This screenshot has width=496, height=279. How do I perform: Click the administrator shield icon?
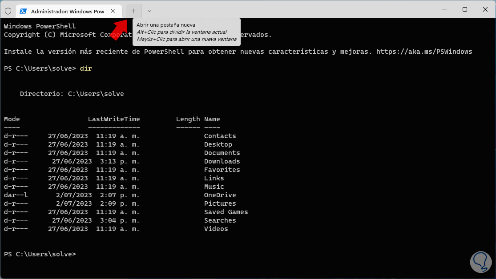pyautogui.click(x=8, y=11)
